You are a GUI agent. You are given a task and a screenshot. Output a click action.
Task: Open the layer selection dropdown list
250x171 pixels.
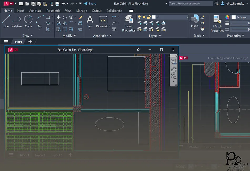pos(187,17)
